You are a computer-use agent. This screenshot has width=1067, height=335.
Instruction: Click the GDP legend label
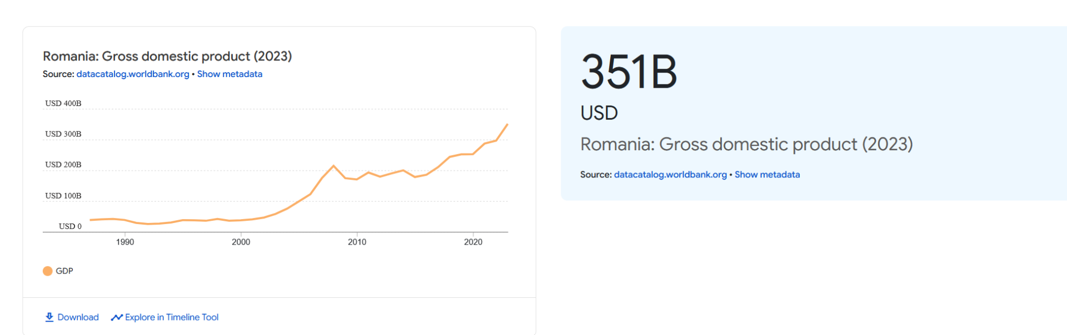coord(64,271)
